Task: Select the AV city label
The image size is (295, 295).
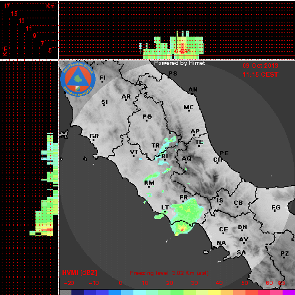Action: coord(244,240)
